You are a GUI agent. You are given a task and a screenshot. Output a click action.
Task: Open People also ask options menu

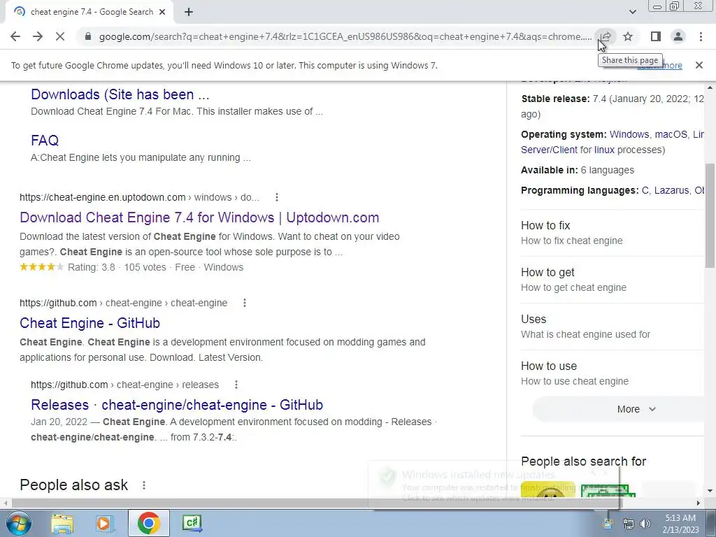point(144,485)
